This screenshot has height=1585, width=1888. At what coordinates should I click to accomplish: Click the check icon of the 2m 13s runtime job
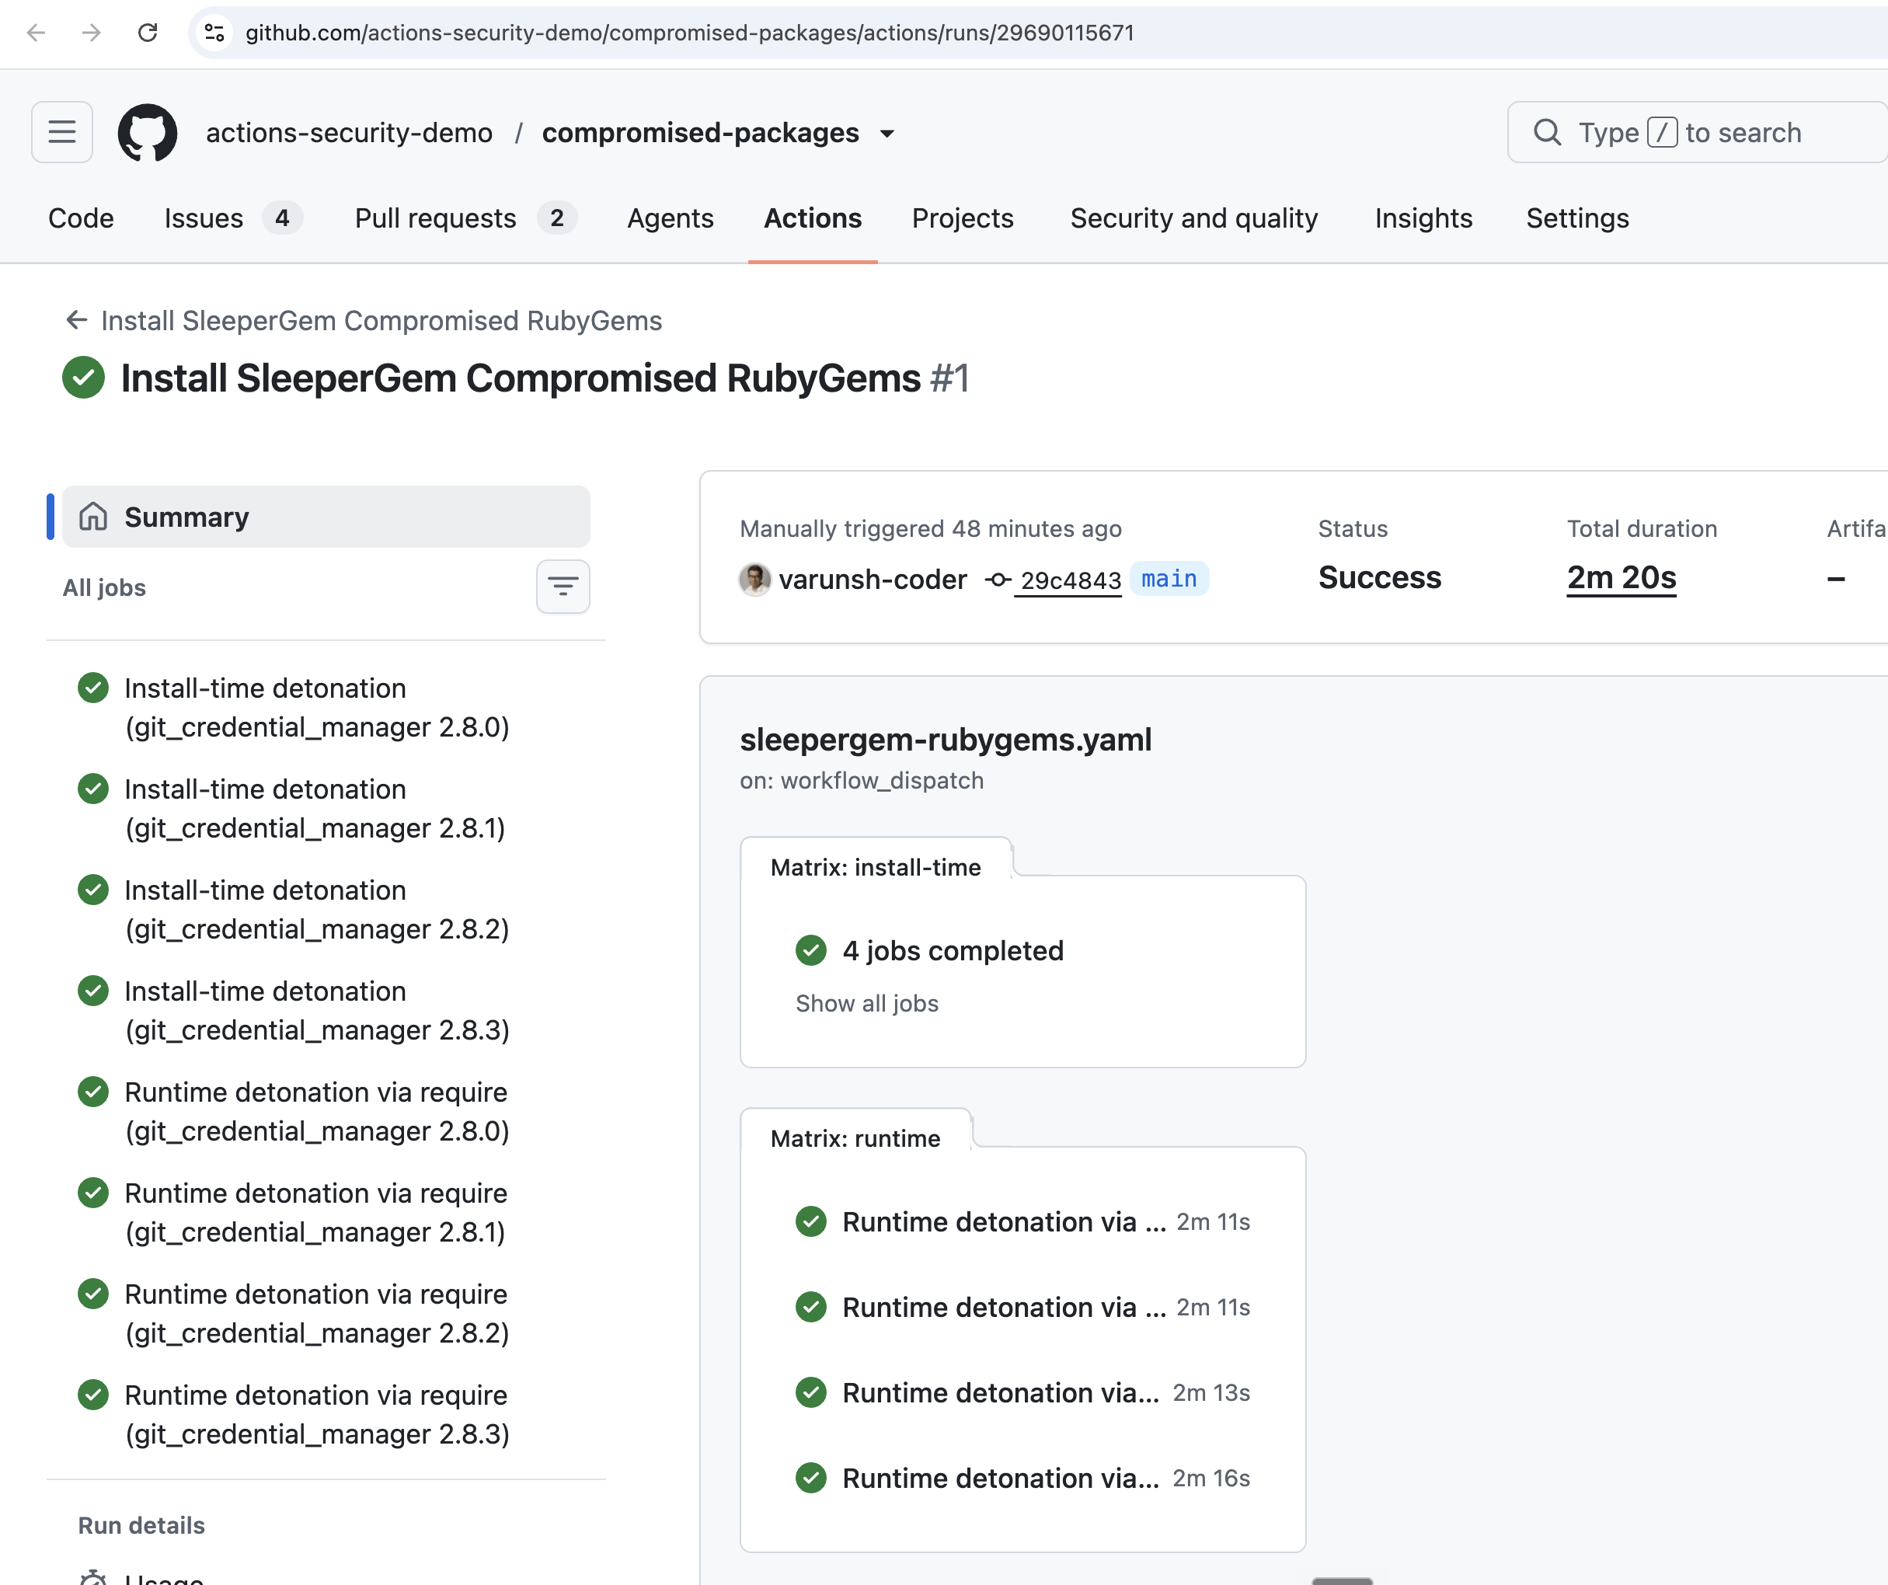tap(811, 1392)
